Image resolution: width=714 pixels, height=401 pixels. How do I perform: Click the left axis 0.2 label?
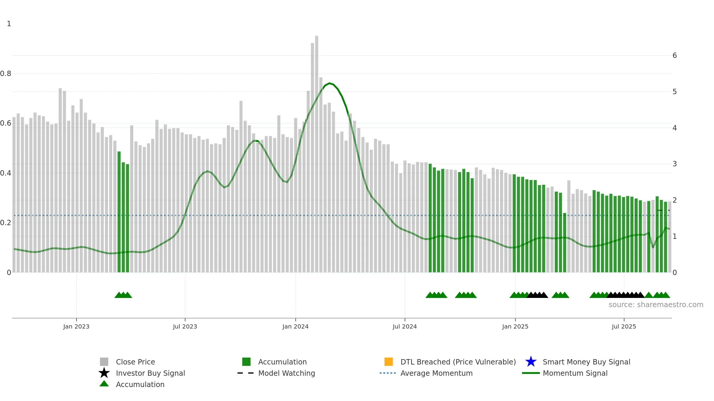[6, 223]
